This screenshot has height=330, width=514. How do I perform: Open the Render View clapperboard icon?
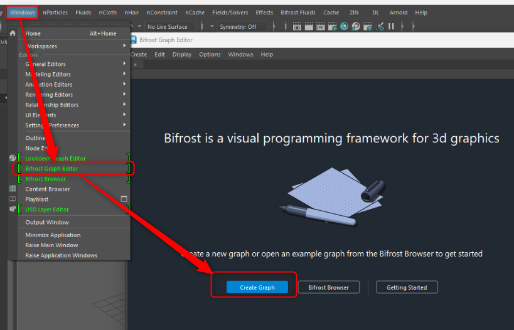(x=297, y=26)
